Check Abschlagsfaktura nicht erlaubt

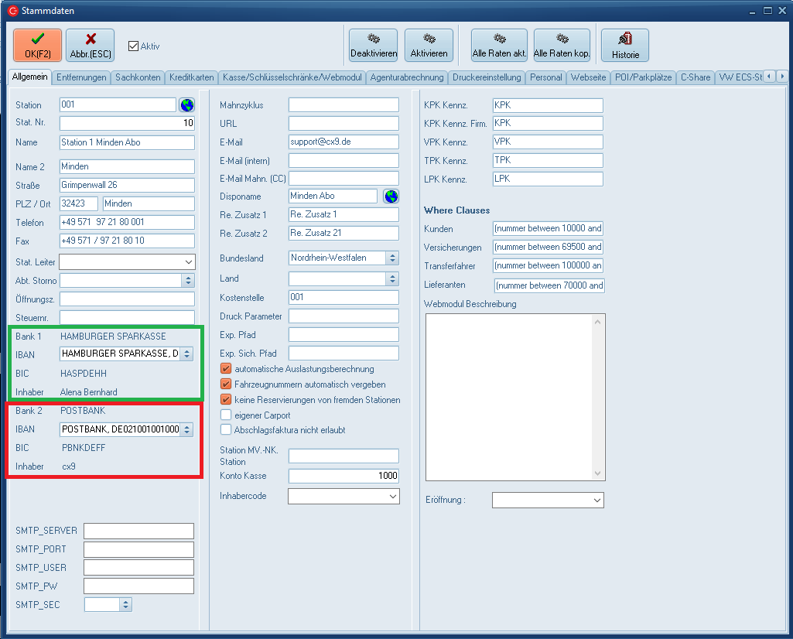[x=227, y=429]
